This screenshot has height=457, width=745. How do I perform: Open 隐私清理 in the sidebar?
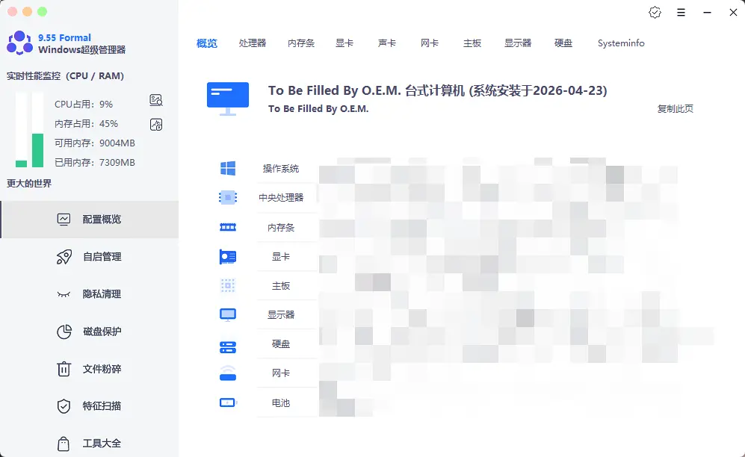(90, 294)
